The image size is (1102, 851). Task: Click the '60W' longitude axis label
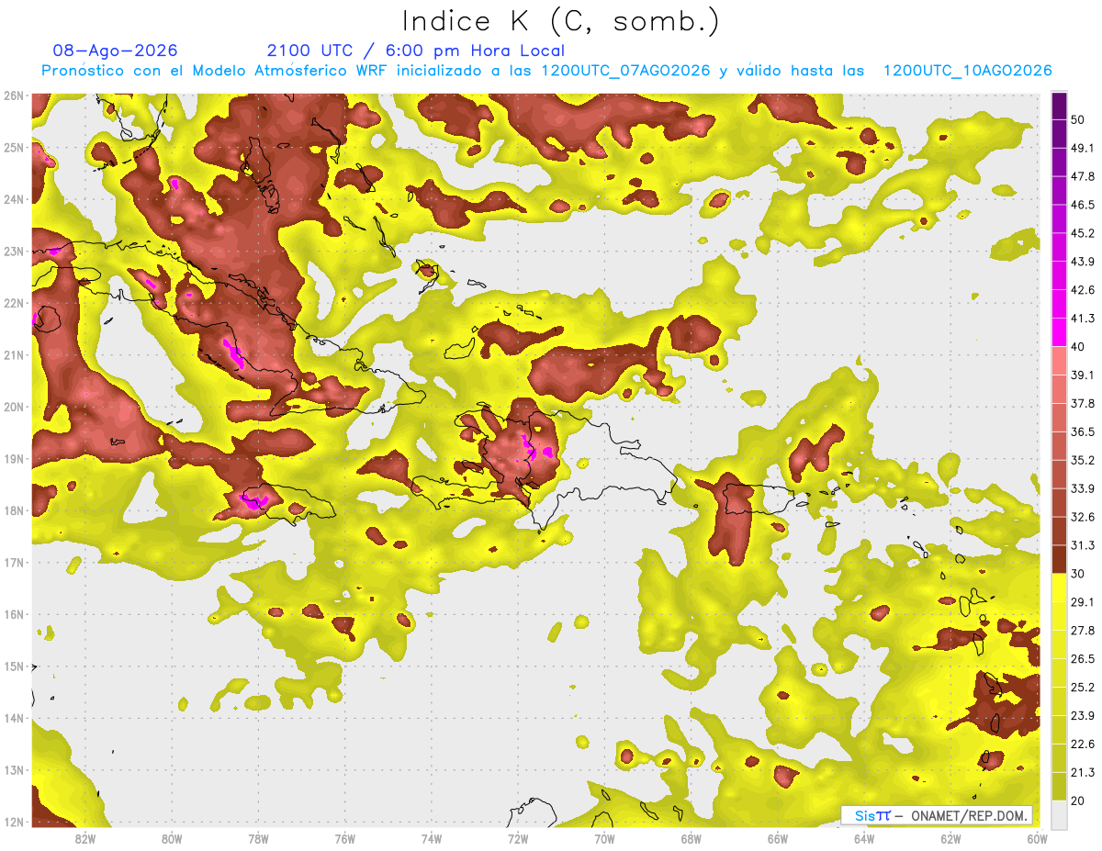pos(1038,838)
